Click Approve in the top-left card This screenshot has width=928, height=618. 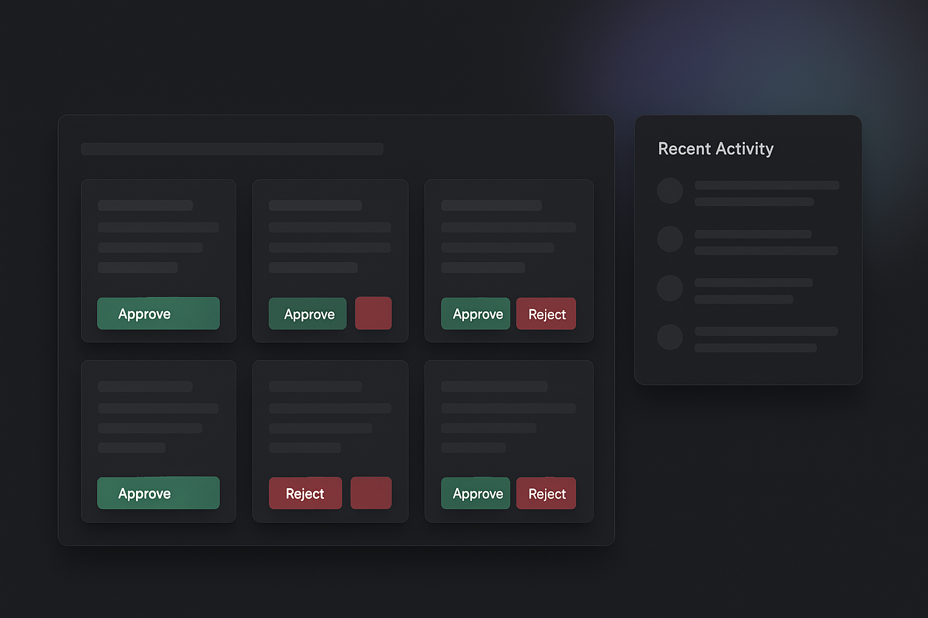[x=158, y=313]
